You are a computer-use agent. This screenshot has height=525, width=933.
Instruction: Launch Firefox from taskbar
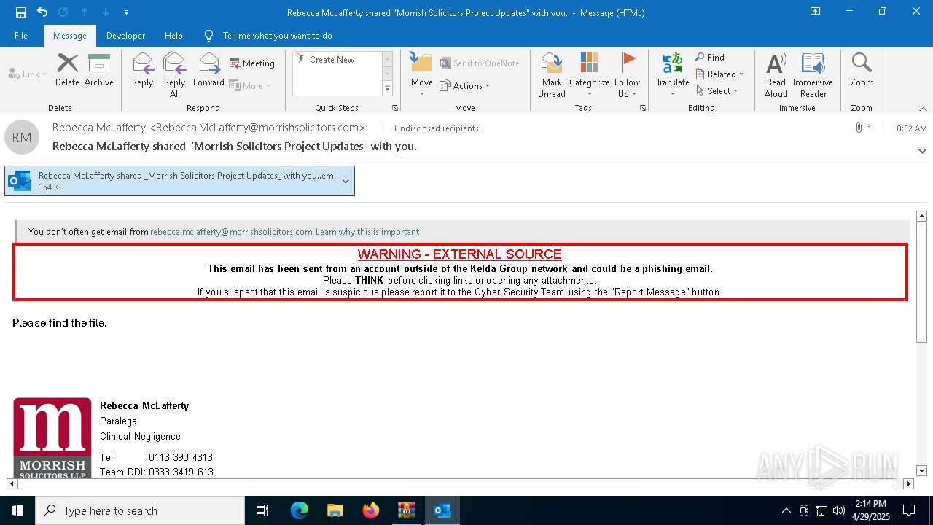coord(371,510)
